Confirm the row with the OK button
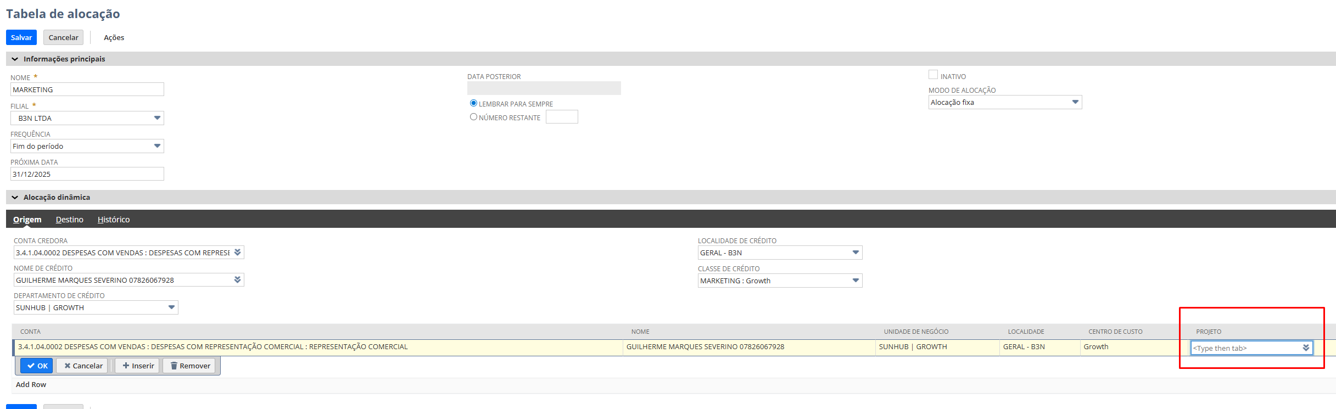The height and width of the screenshot is (409, 1336). pyautogui.click(x=37, y=366)
